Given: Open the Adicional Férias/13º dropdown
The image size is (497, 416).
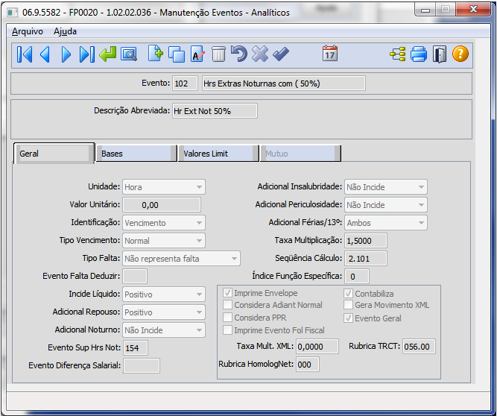Looking at the screenshot, I should 386,223.
